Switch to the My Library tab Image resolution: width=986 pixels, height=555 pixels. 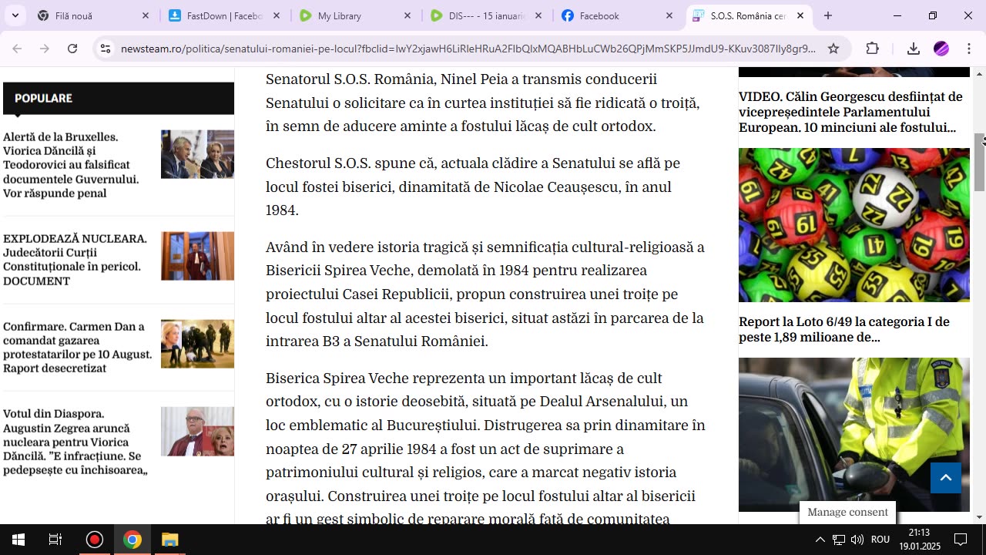355,15
